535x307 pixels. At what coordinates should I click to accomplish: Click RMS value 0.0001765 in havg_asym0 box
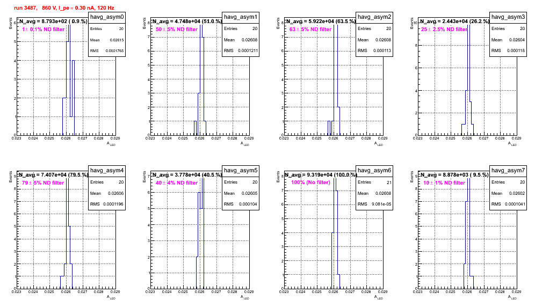tap(114, 51)
